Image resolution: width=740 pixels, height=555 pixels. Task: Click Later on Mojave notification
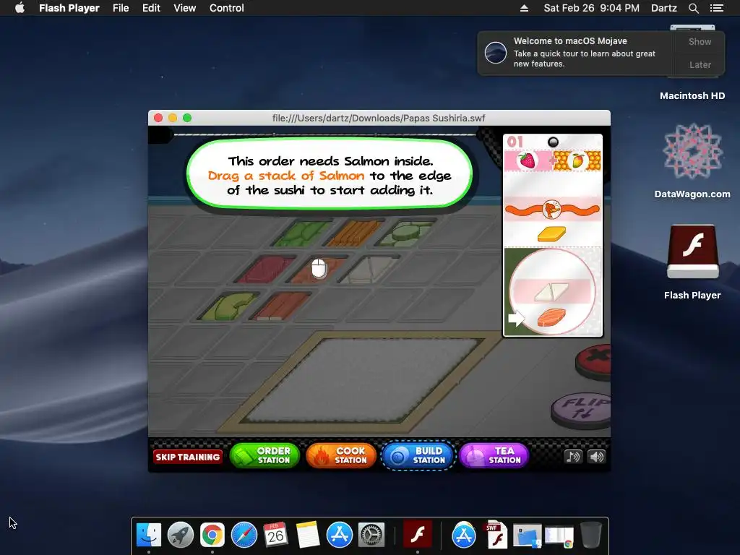point(700,64)
